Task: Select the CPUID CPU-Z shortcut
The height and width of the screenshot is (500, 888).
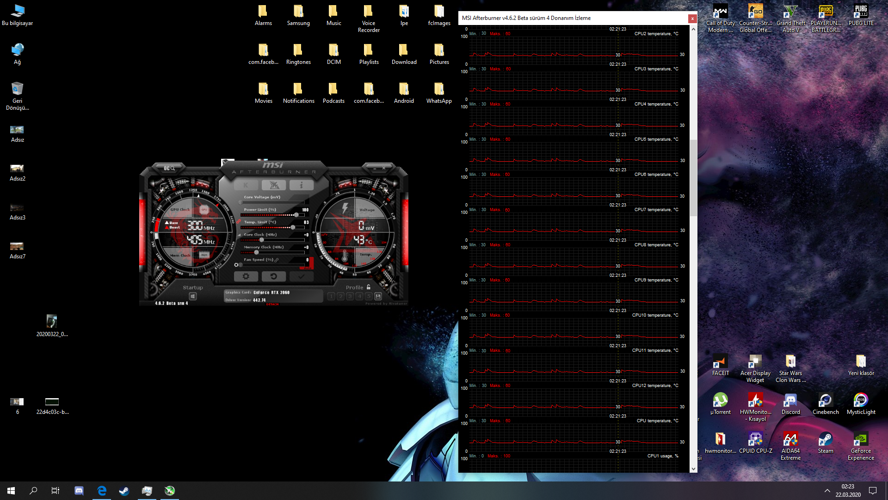Action: point(755,443)
